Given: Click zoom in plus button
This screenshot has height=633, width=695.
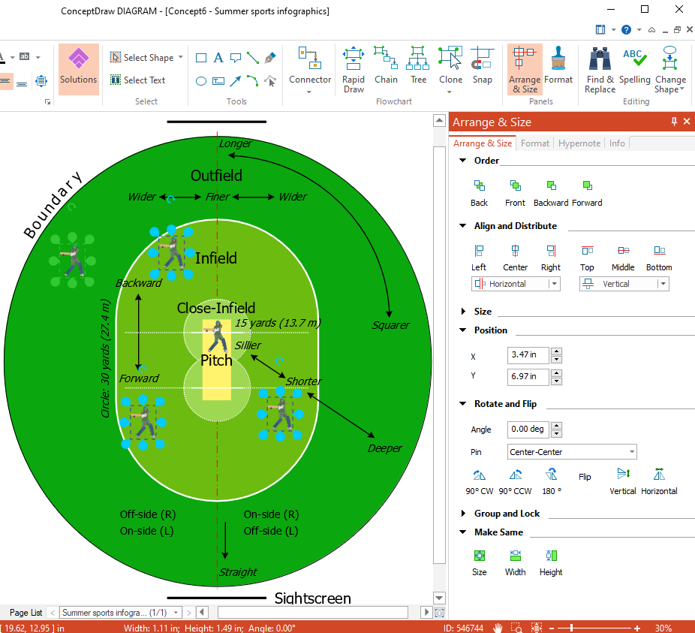Looking at the screenshot, I should point(637,628).
